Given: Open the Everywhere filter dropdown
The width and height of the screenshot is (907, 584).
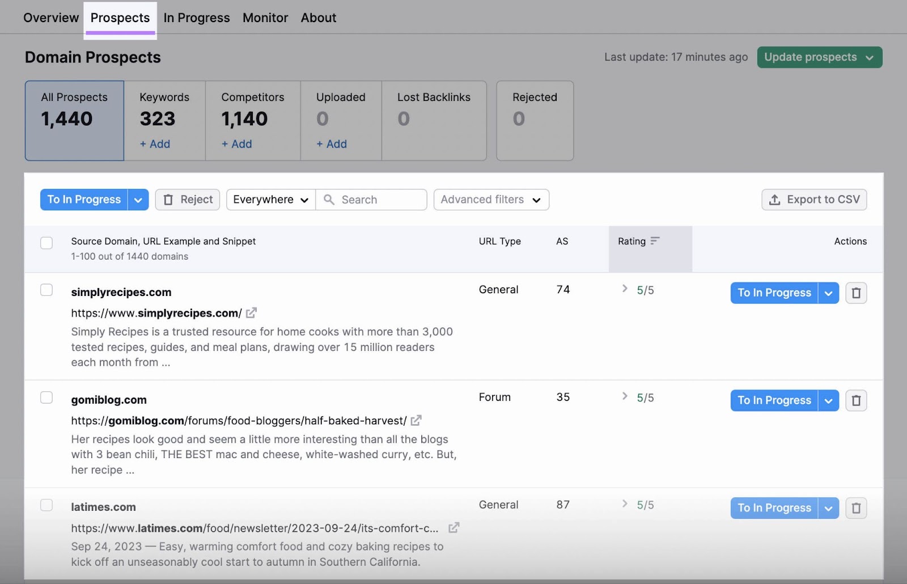Looking at the screenshot, I should [x=270, y=200].
